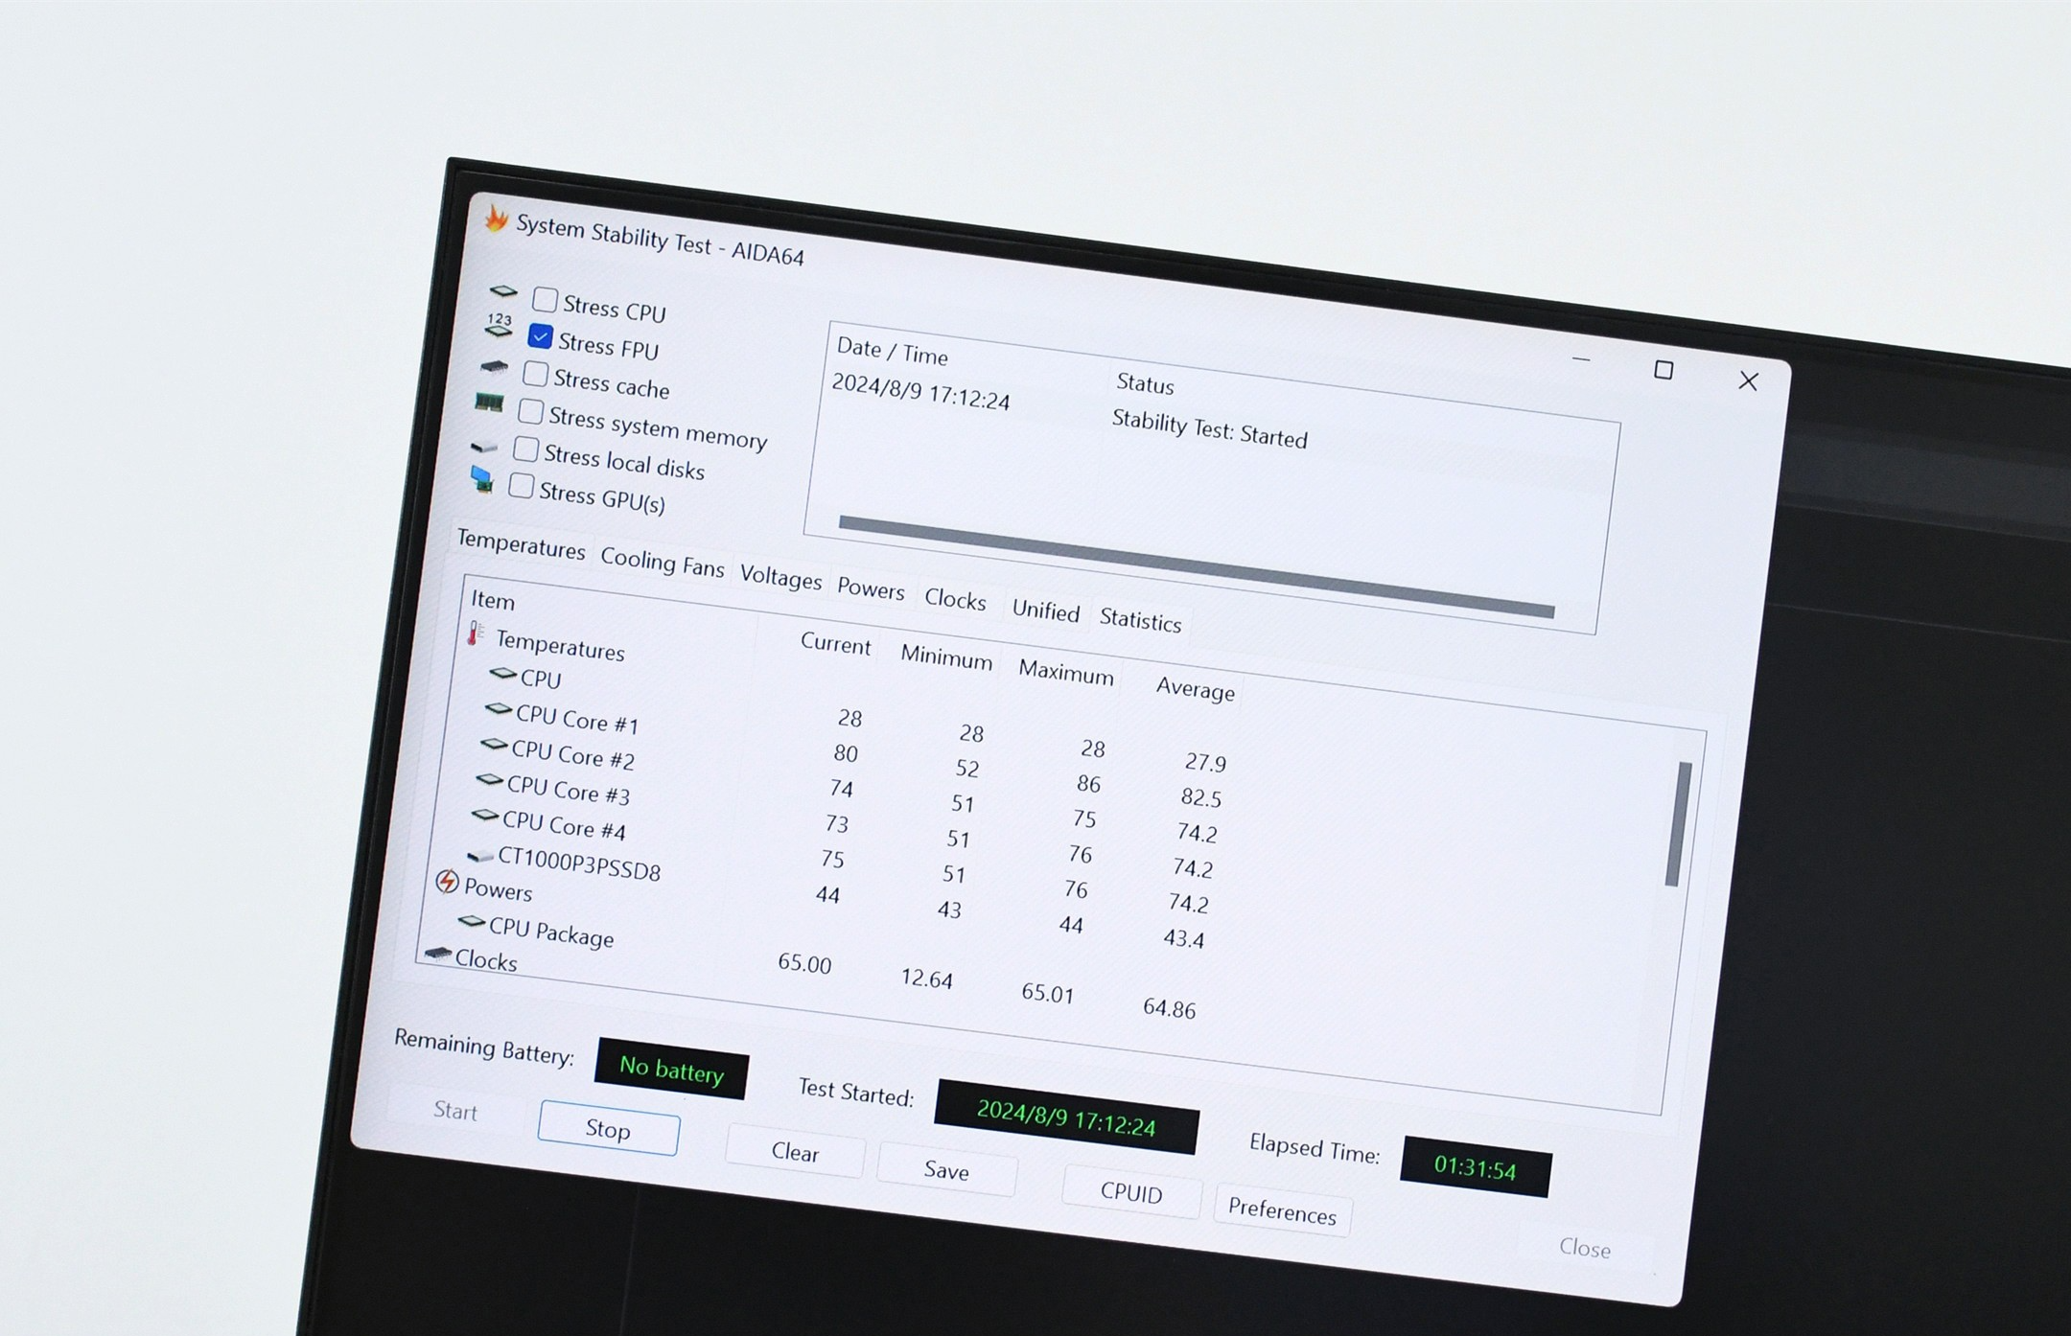2071x1336 pixels.
Task: Click the Stress system memory RAM icon
Action: [489, 403]
